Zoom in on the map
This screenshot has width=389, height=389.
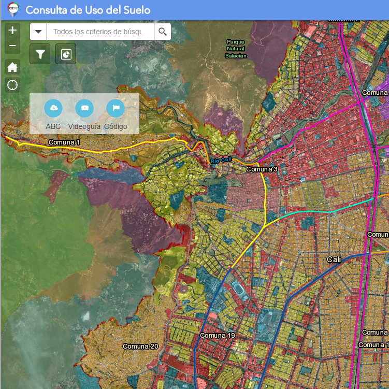[x=12, y=30]
